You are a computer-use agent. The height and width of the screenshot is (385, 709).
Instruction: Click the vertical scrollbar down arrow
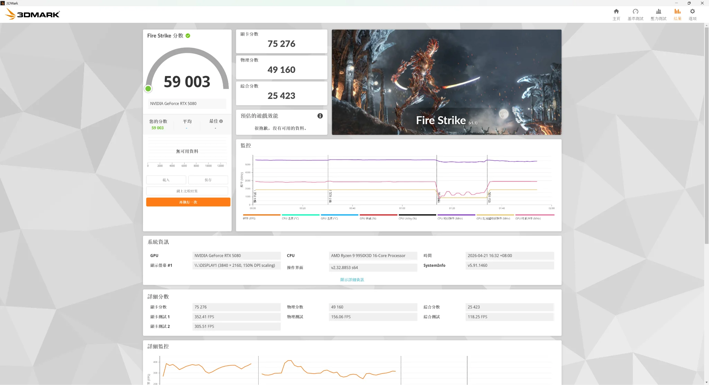point(706,382)
